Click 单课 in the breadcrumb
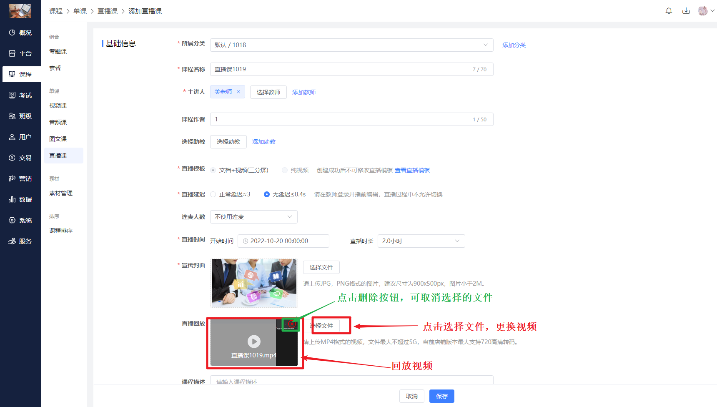The height and width of the screenshot is (407, 717). (x=80, y=11)
